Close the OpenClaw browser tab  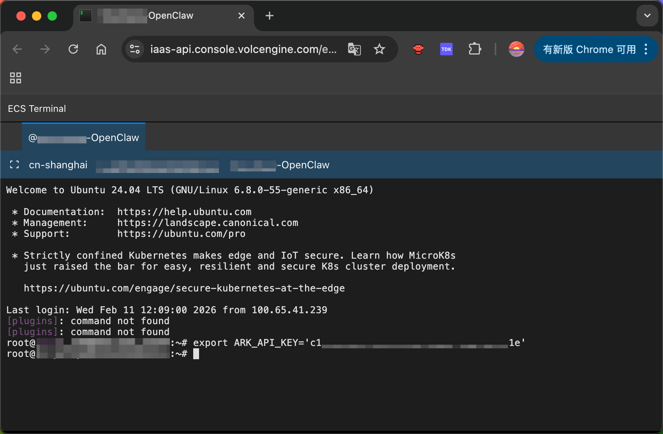[242, 16]
